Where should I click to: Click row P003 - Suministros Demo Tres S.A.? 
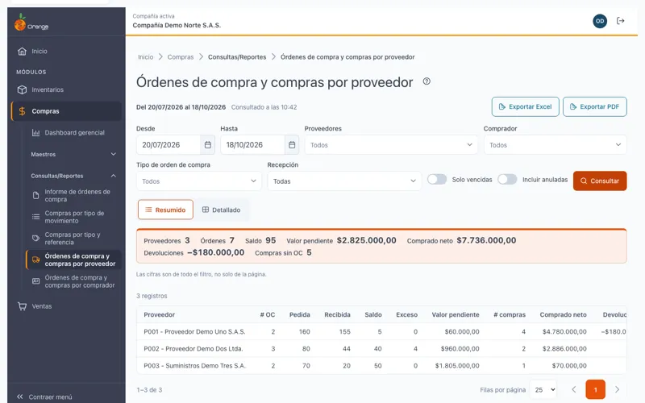tap(381, 366)
